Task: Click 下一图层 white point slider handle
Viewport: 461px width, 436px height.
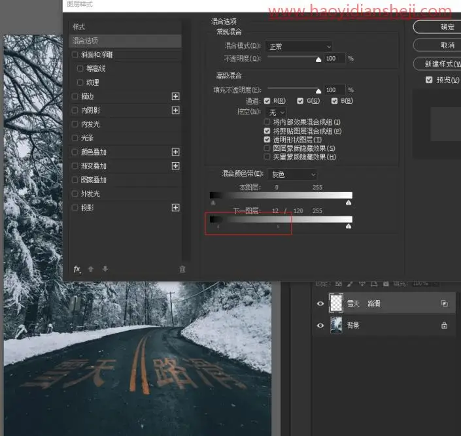Action: coord(349,226)
